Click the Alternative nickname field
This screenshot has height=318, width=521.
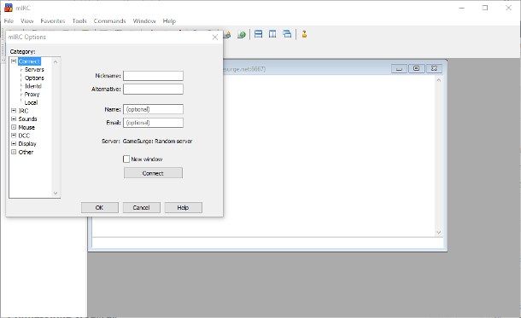tap(153, 89)
